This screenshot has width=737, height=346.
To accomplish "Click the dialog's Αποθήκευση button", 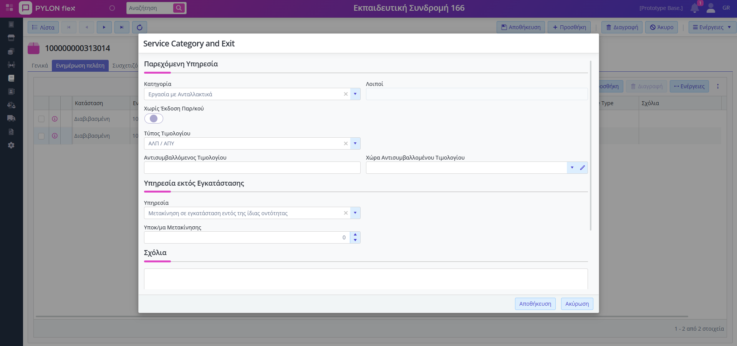I will pos(535,304).
